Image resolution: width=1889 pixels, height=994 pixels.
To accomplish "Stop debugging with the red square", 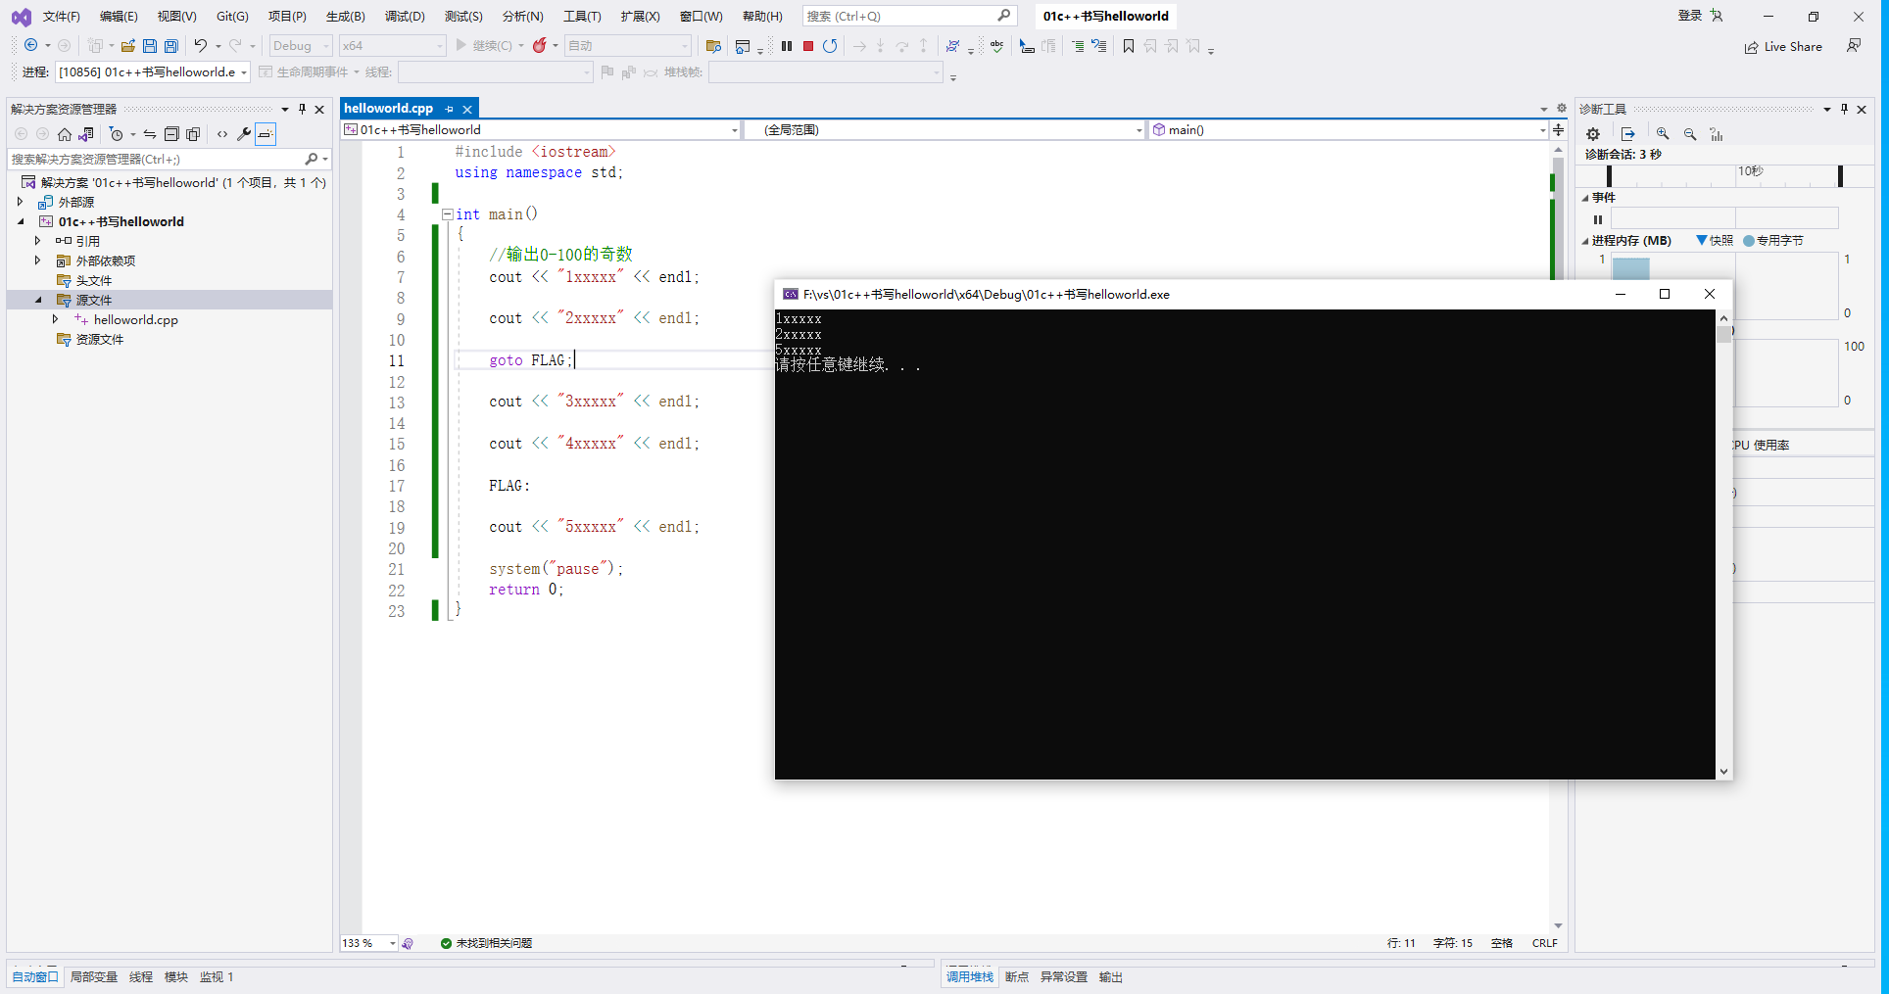I will [808, 46].
